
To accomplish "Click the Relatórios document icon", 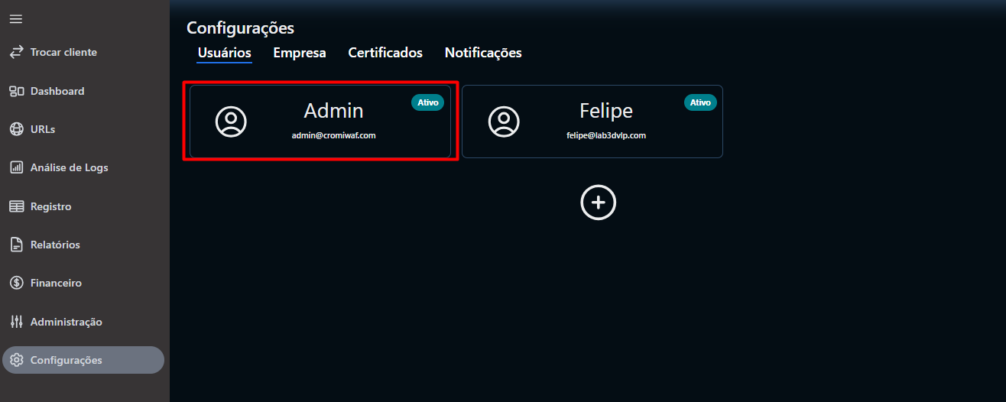I will tap(16, 245).
